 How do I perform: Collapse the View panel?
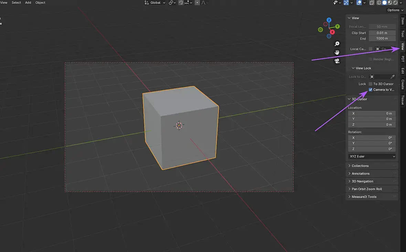(349, 18)
